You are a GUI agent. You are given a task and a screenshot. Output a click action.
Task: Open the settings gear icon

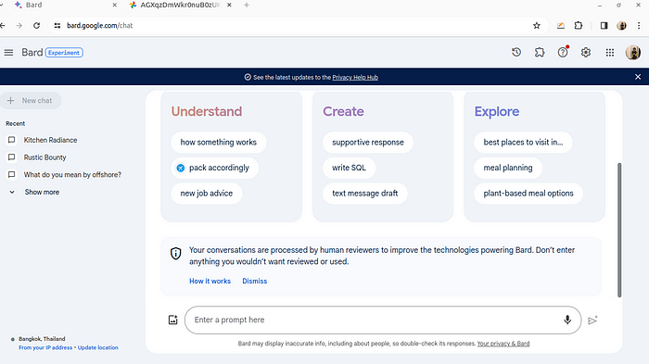point(586,53)
